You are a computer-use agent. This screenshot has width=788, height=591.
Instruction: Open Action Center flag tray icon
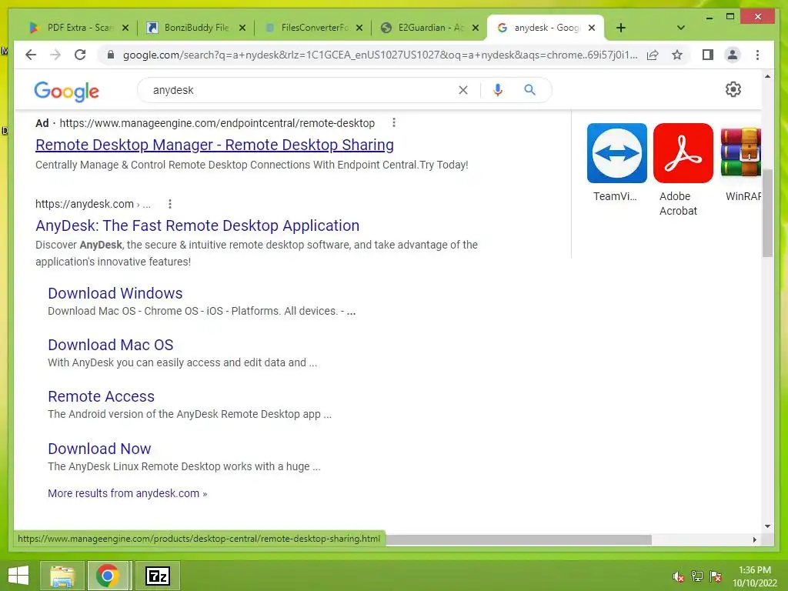click(x=716, y=576)
